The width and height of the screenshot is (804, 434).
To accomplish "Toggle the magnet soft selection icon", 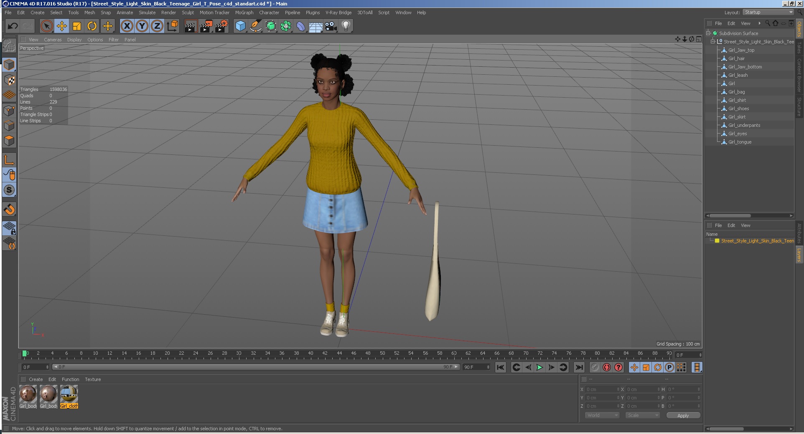I will point(9,209).
